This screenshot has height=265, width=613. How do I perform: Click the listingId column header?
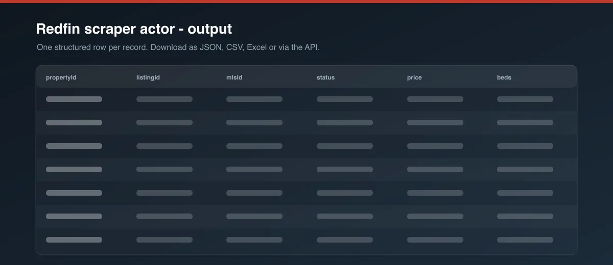click(148, 77)
